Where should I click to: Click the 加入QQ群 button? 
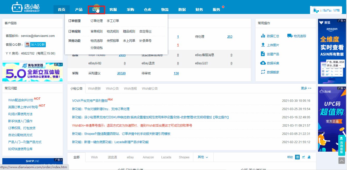point(35,44)
